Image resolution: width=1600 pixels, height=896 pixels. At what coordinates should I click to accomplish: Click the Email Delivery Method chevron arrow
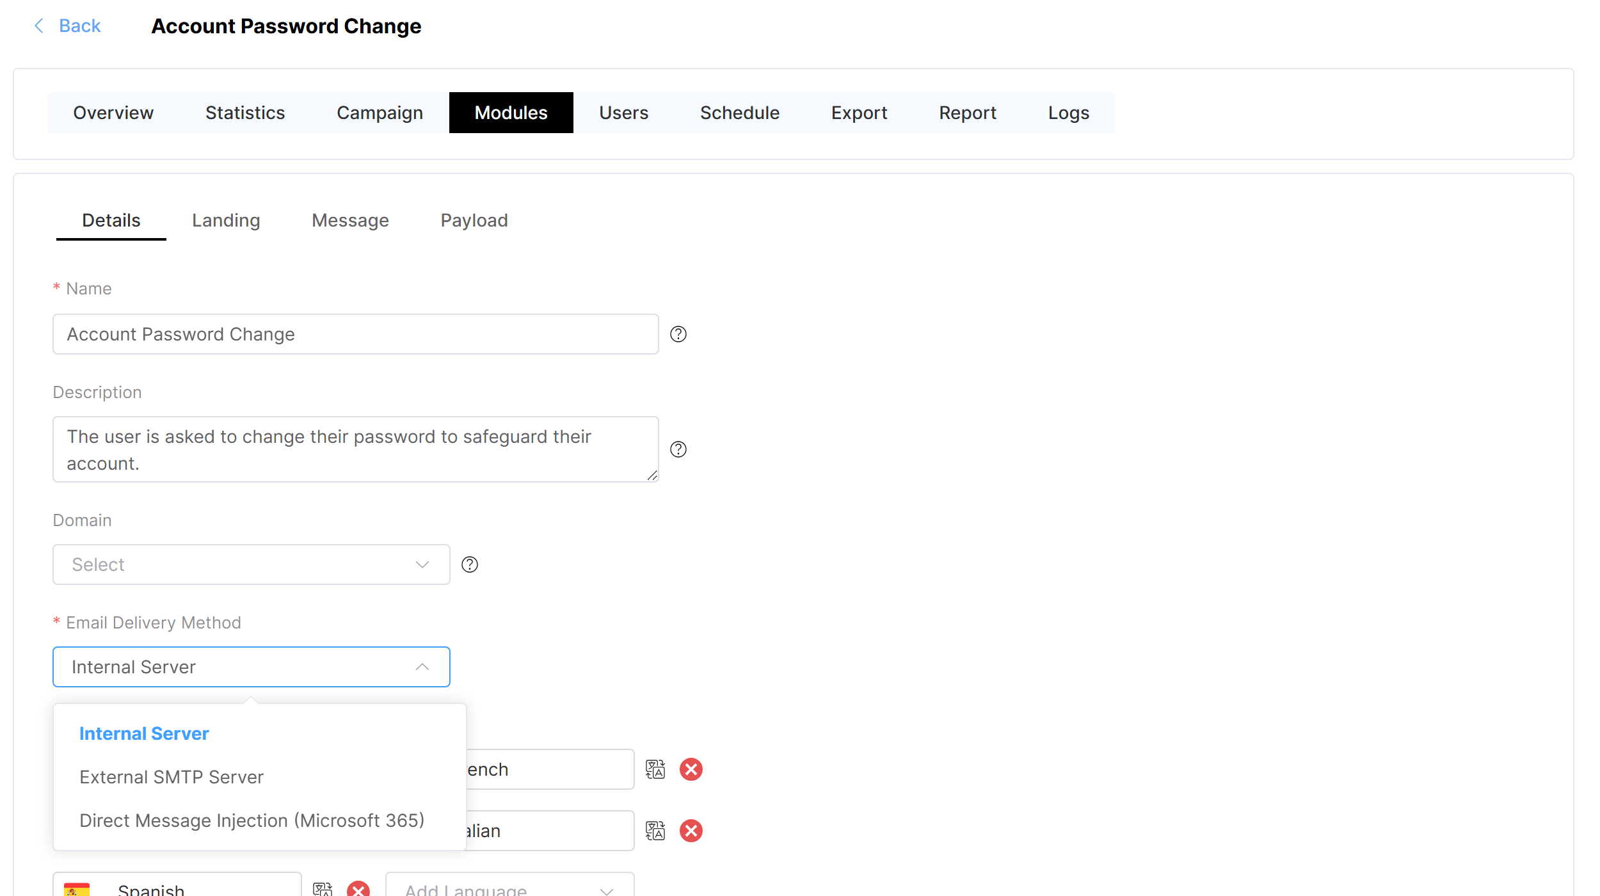[x=422, y=667]
